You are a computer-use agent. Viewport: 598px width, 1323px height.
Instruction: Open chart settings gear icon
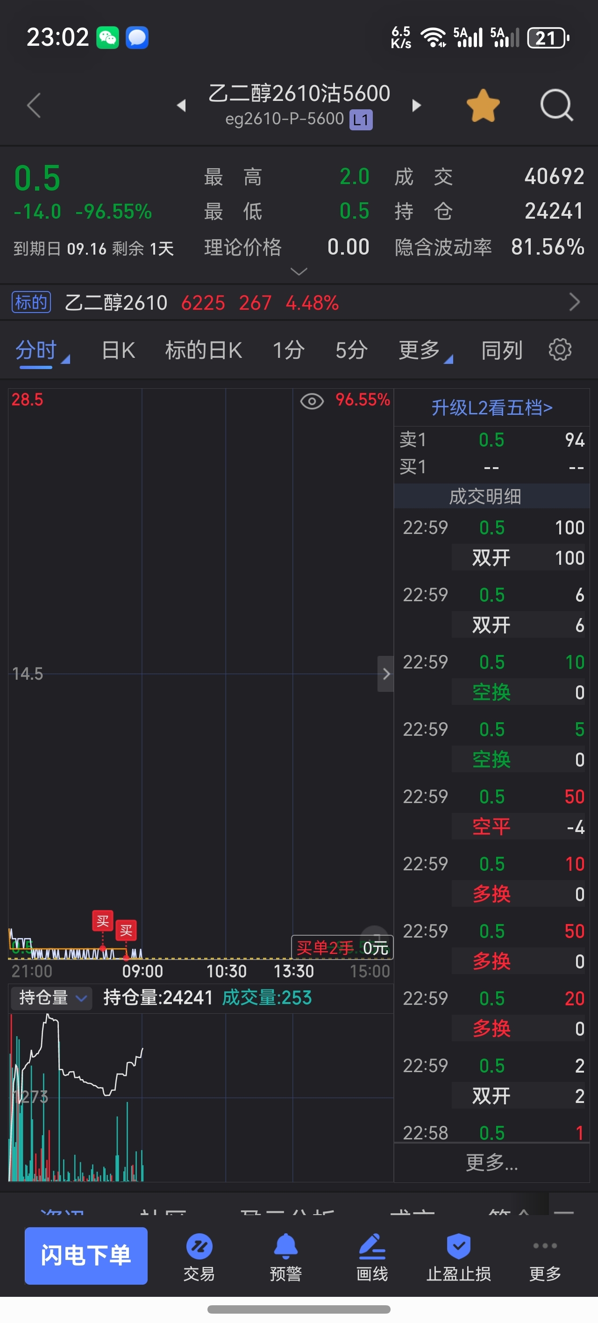[x=560, y=350]
